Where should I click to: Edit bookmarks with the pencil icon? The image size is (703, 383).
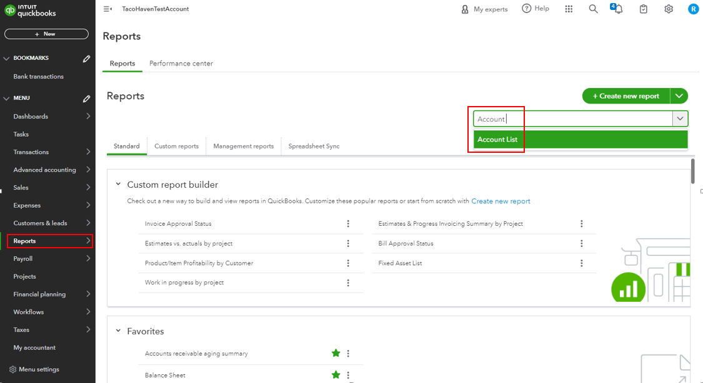point(86,59)
